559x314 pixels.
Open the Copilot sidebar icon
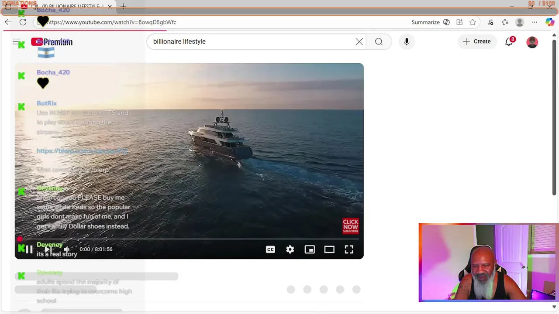pos(550,22)
